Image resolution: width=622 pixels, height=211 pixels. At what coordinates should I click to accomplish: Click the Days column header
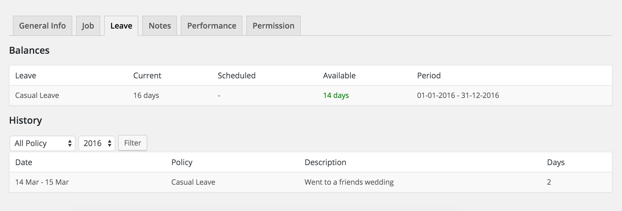556,162
